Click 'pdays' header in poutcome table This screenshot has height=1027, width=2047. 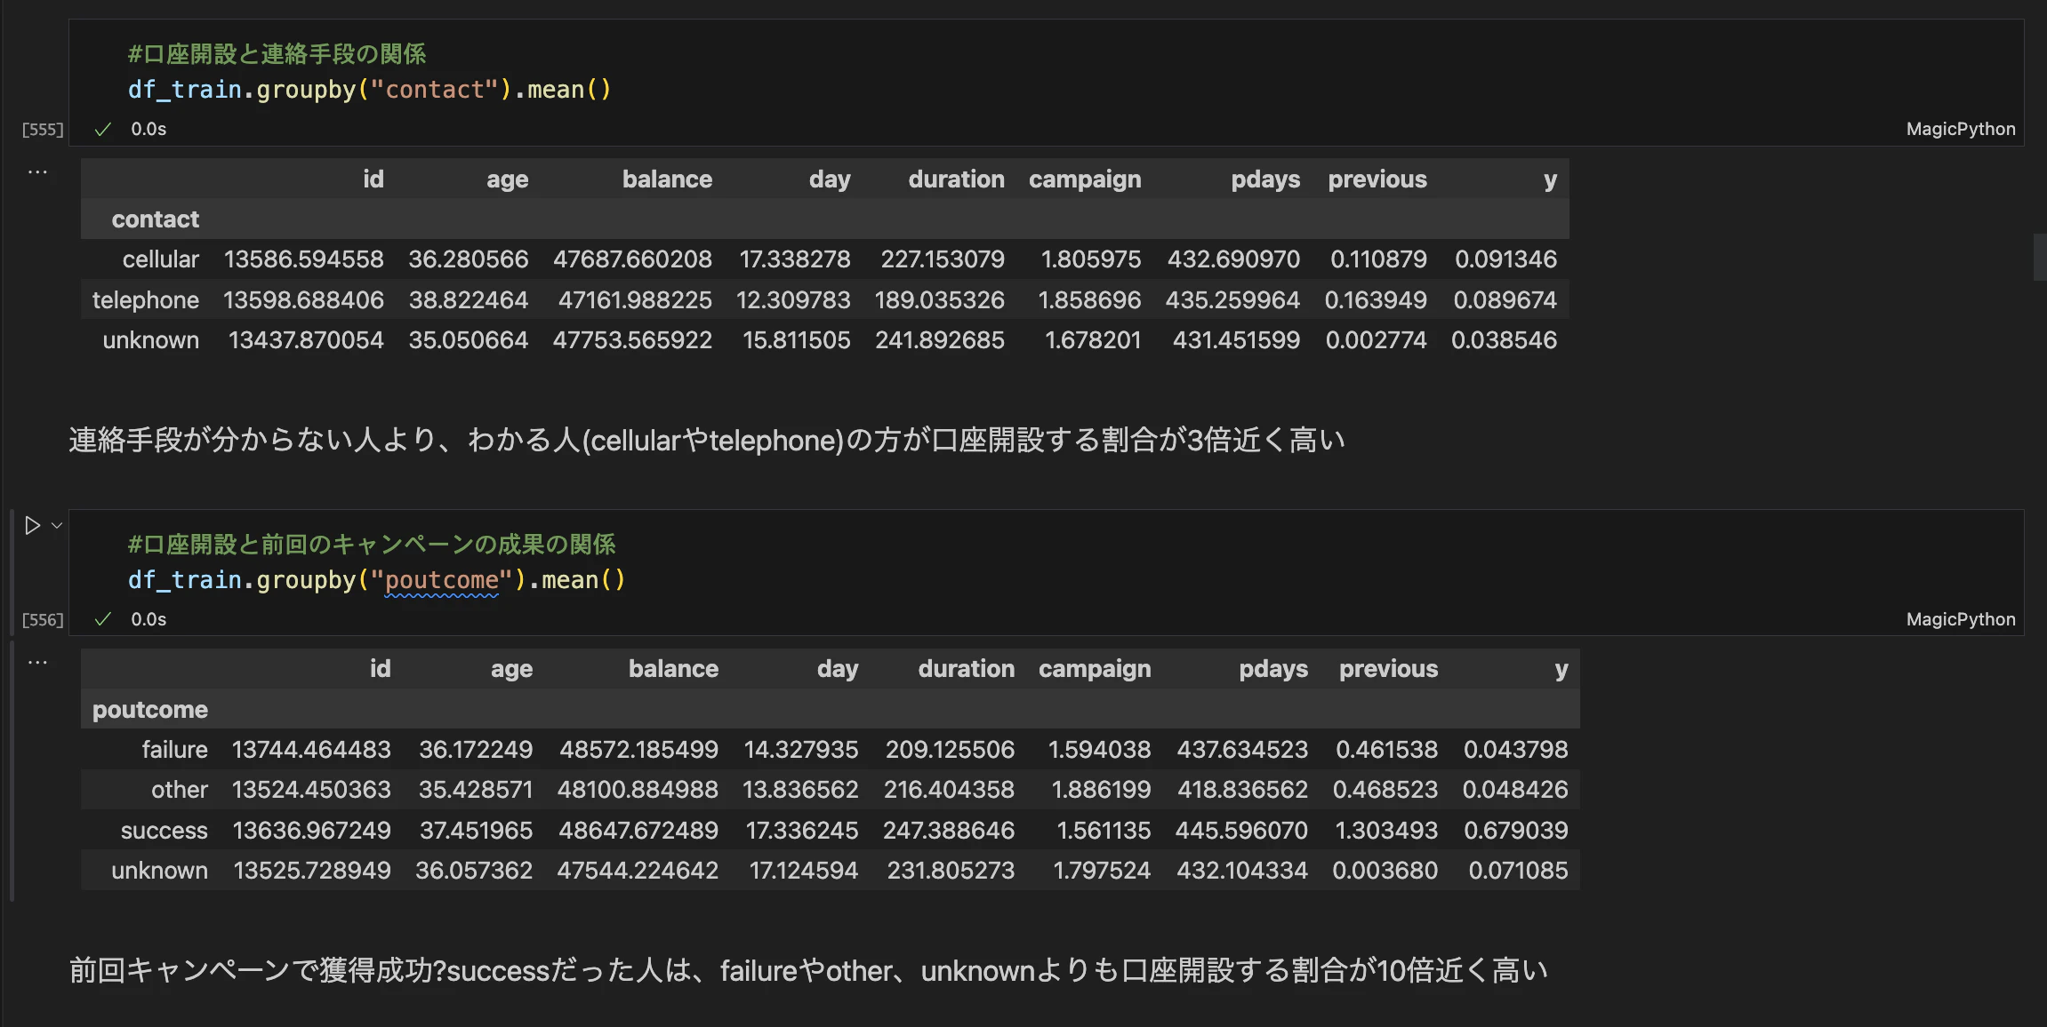[1273, 669]
